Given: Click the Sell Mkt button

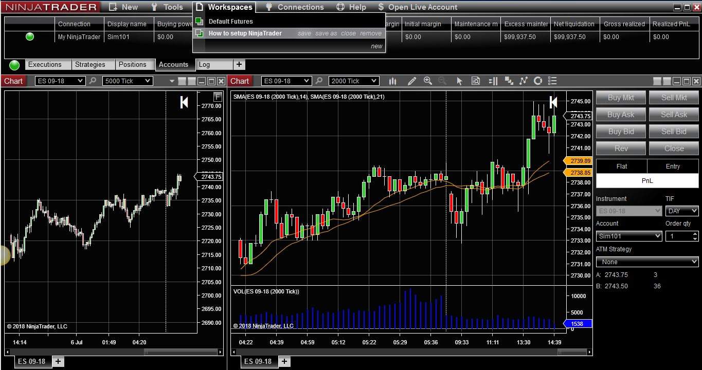Looking at the screenshot, I should [x=674, y=98].
